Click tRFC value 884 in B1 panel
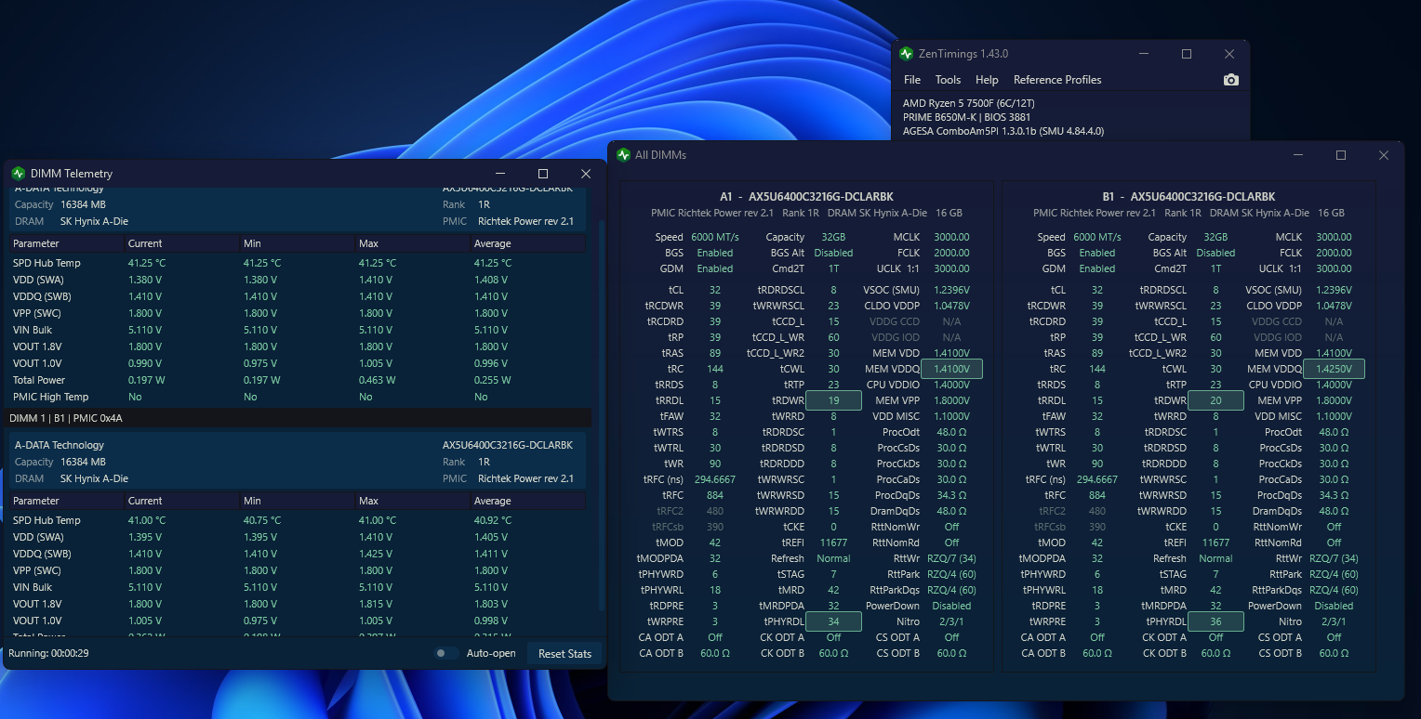The height and width of the screenshot is (719, 1421). (x=1097, y=495)
